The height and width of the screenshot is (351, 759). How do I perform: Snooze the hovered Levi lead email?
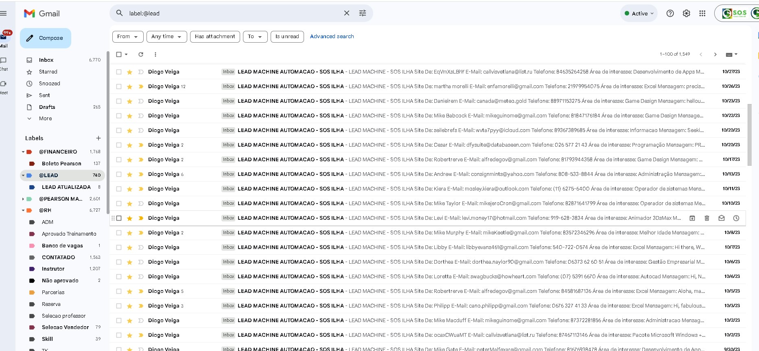[x=736, y=218]
